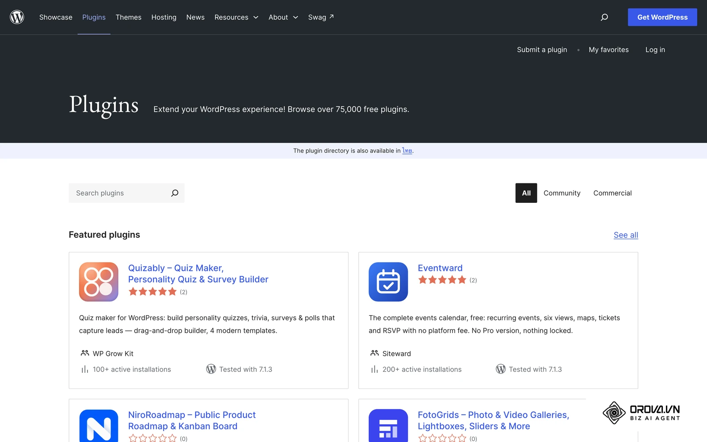Select the Community filter tab

coord(562,193)
